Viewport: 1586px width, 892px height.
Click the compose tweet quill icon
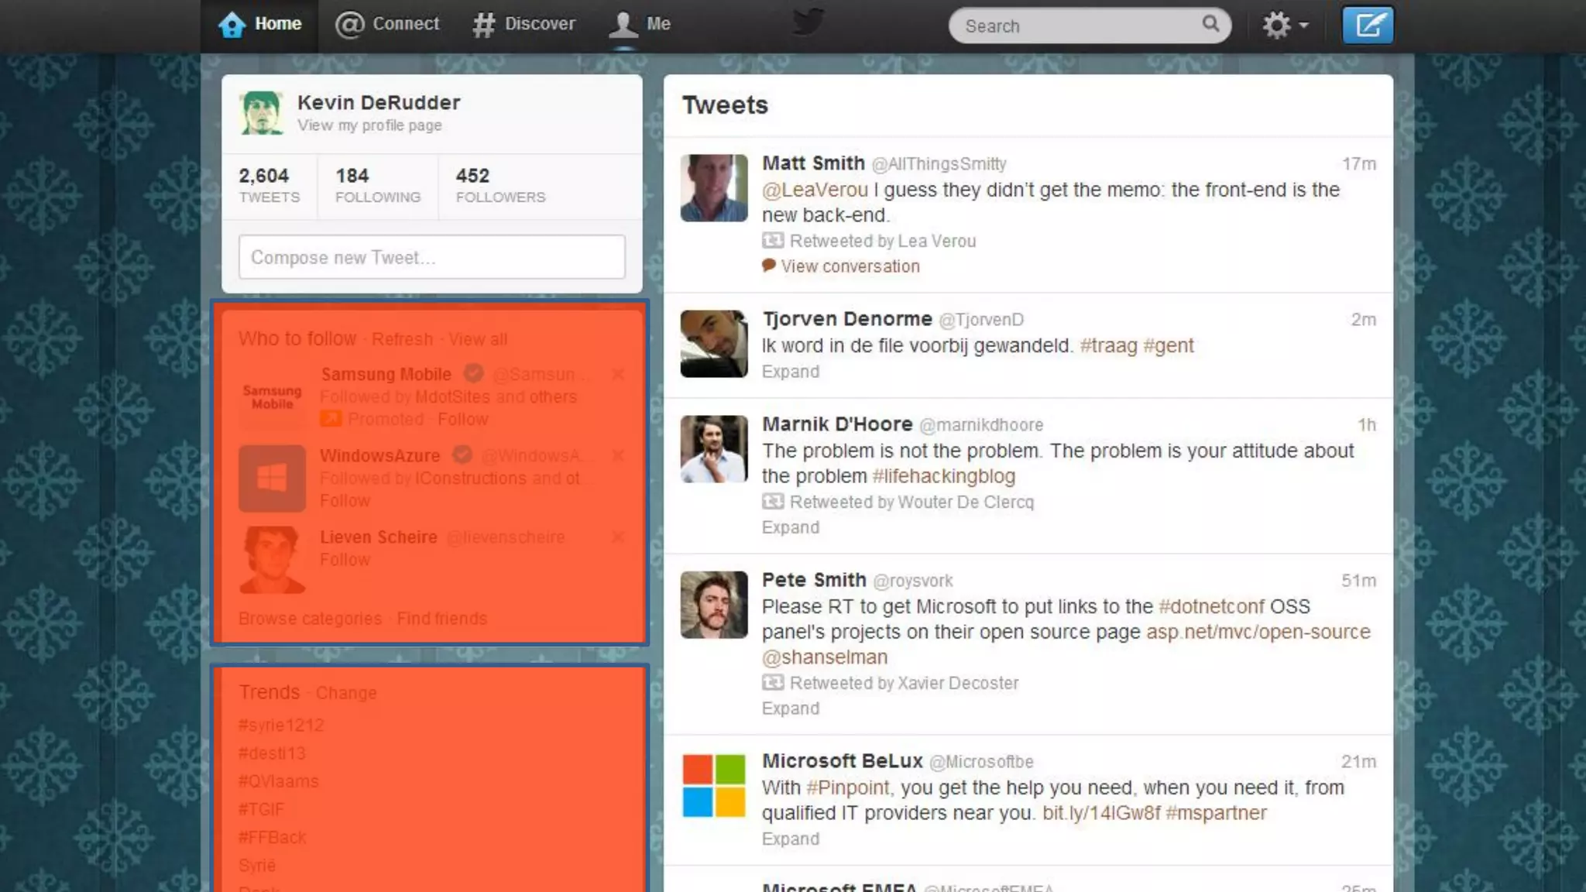coord(1368,26)
